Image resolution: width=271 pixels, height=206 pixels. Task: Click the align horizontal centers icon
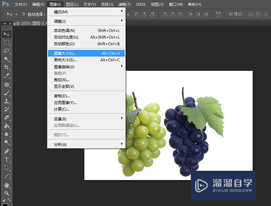tap(145, 14)
